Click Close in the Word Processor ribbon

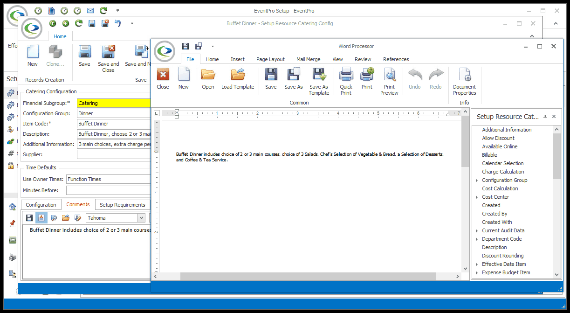(163, 79)
